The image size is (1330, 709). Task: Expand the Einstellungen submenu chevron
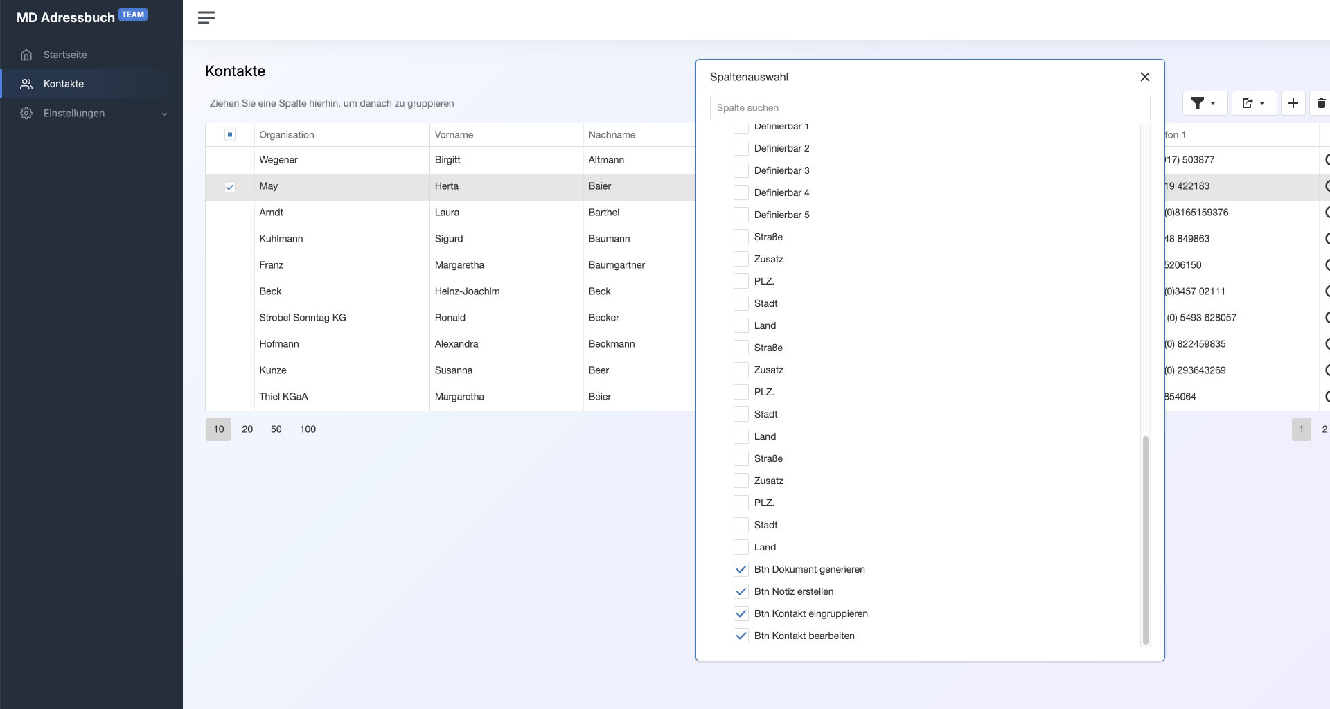164,114
